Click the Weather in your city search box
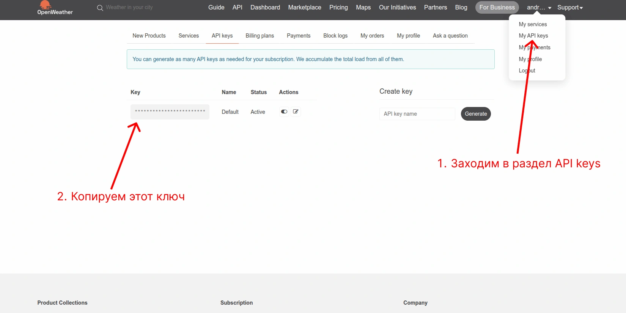 (x=129, y=8)
